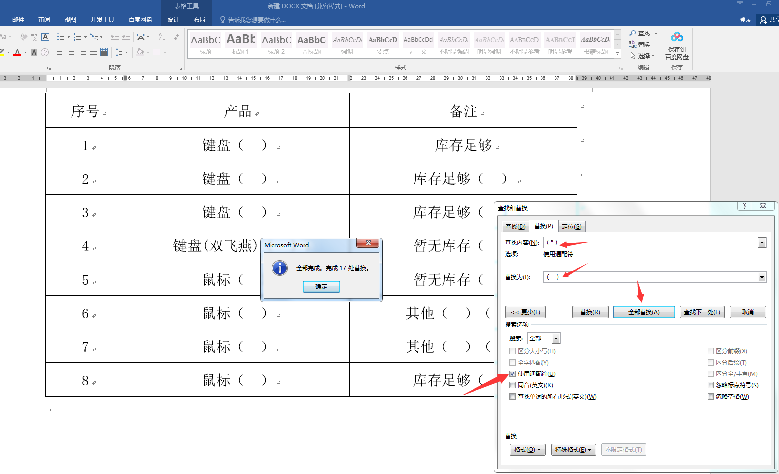Screen dimensions: 779x474
Task: Center align the paragraph text
Action: pos(71,52)
